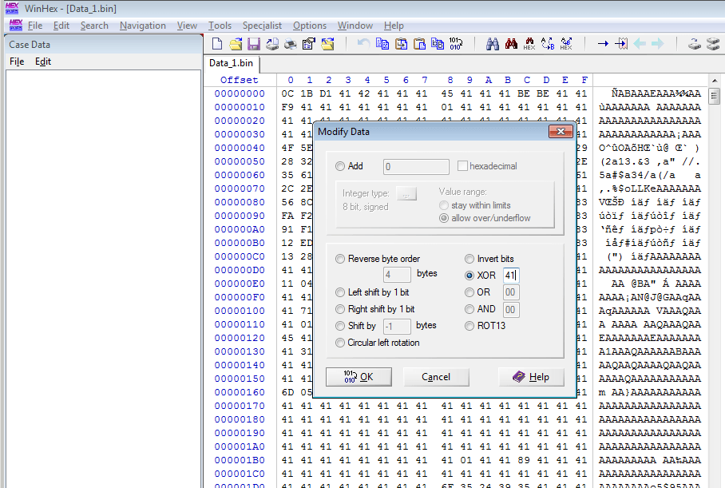Click the Open file folder icon
725x488 pixels.
(x=236, y=44)
